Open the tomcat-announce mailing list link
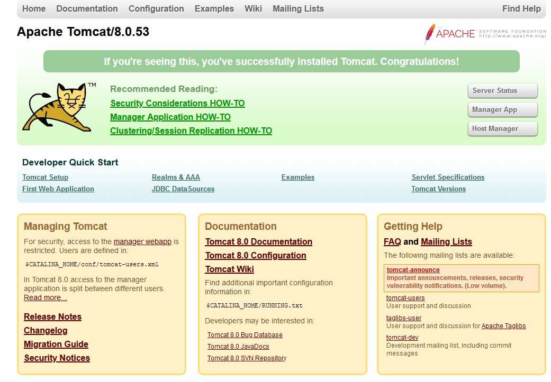Image resolution: width=551 pixels, height=382 pixels. click(x=413, y=270)
